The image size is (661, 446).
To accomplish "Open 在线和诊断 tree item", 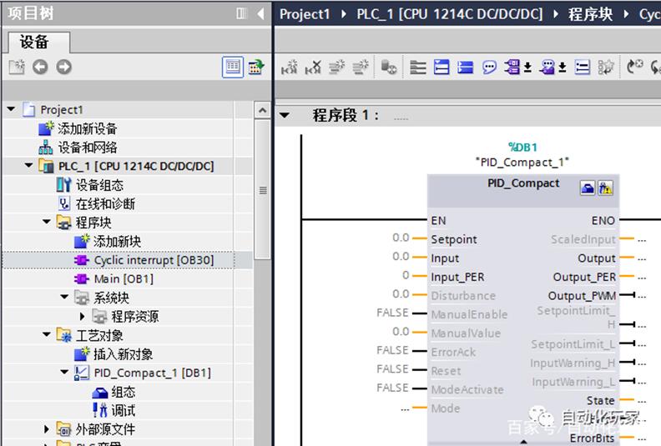I will [x=105, y=204].
